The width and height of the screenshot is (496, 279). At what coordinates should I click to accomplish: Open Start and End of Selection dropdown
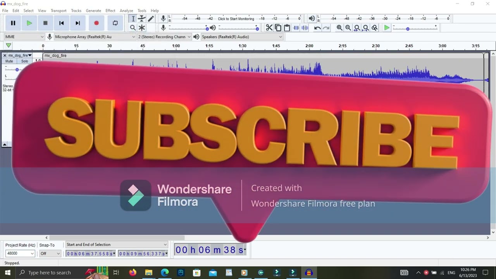(117, 245)
